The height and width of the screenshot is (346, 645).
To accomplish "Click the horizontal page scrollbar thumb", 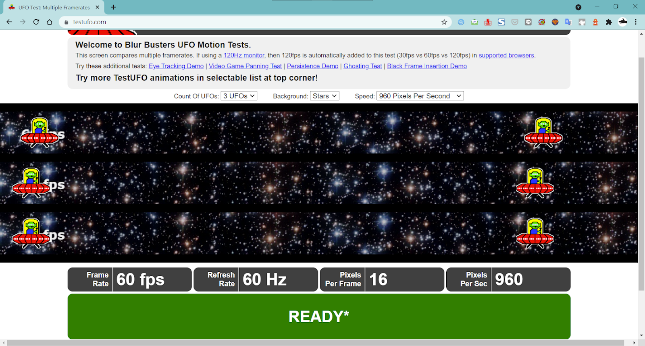I will tap(316, 343).
